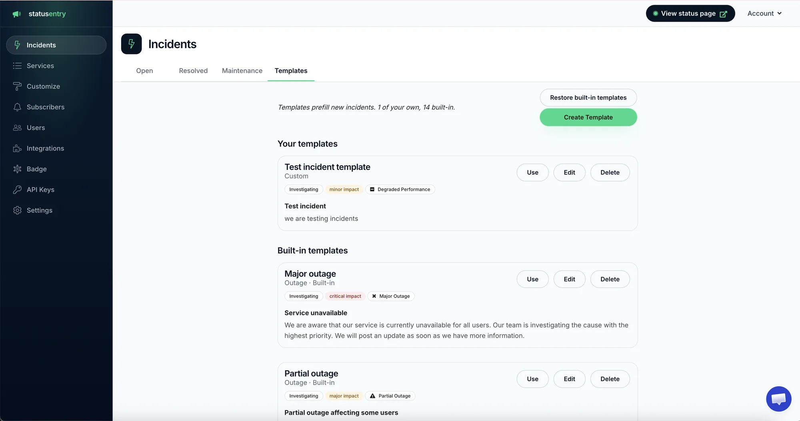Image resolution: width=800 pixels, height=421 pixels.
Task: Click the minor impact tag
Action: coord(344,190)
